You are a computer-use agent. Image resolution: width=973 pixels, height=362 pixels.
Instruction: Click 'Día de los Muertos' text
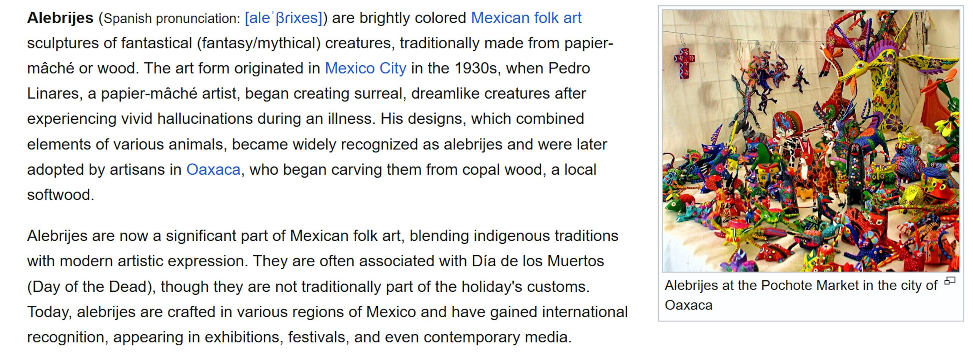pyautogui.click(x=538, y=261)
